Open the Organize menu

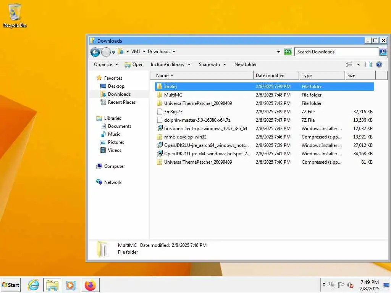[106, 64]
